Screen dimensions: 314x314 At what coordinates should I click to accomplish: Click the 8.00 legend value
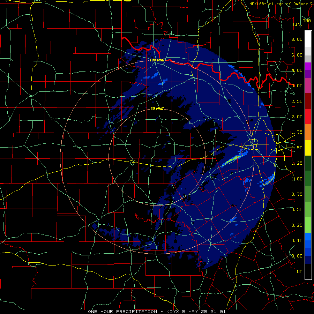(x=297, y=39)
